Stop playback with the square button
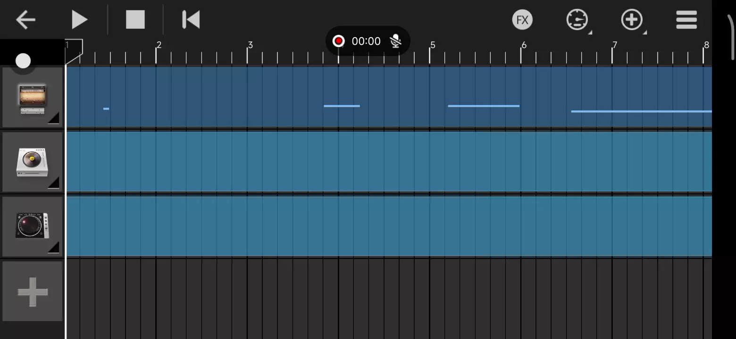 tap(135, 20)
